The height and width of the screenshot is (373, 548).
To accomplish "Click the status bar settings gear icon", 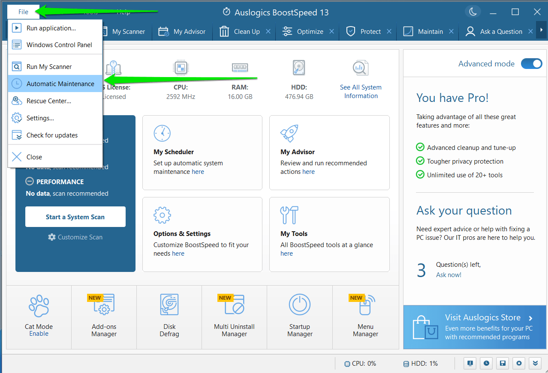I will pos(519,364).
